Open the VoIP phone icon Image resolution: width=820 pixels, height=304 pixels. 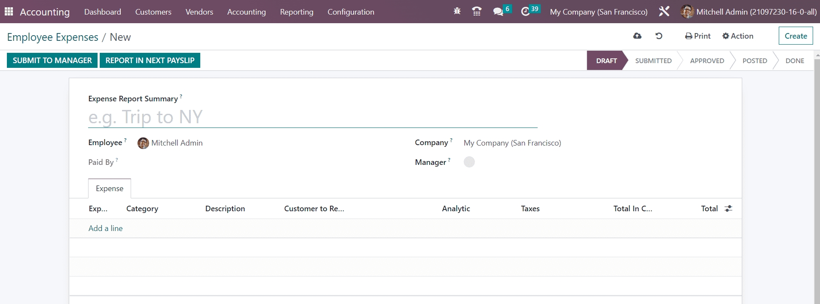(x=477, y=12)
